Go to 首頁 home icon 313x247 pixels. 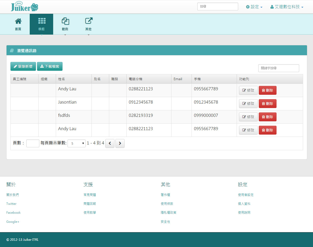[18, 21]
